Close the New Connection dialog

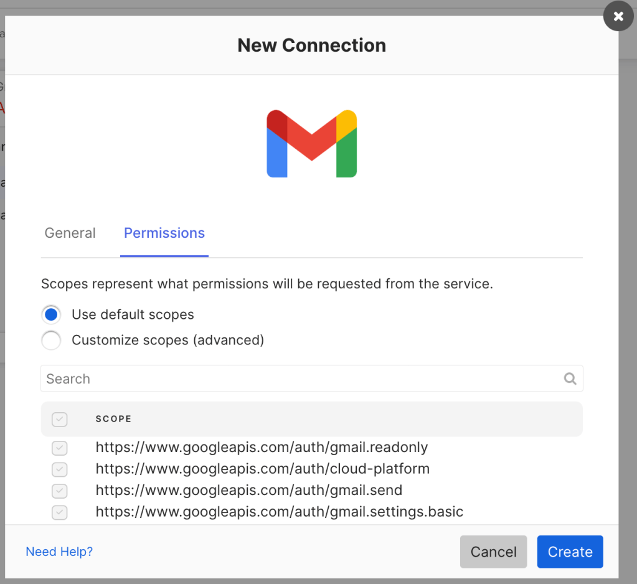(618, 16)
